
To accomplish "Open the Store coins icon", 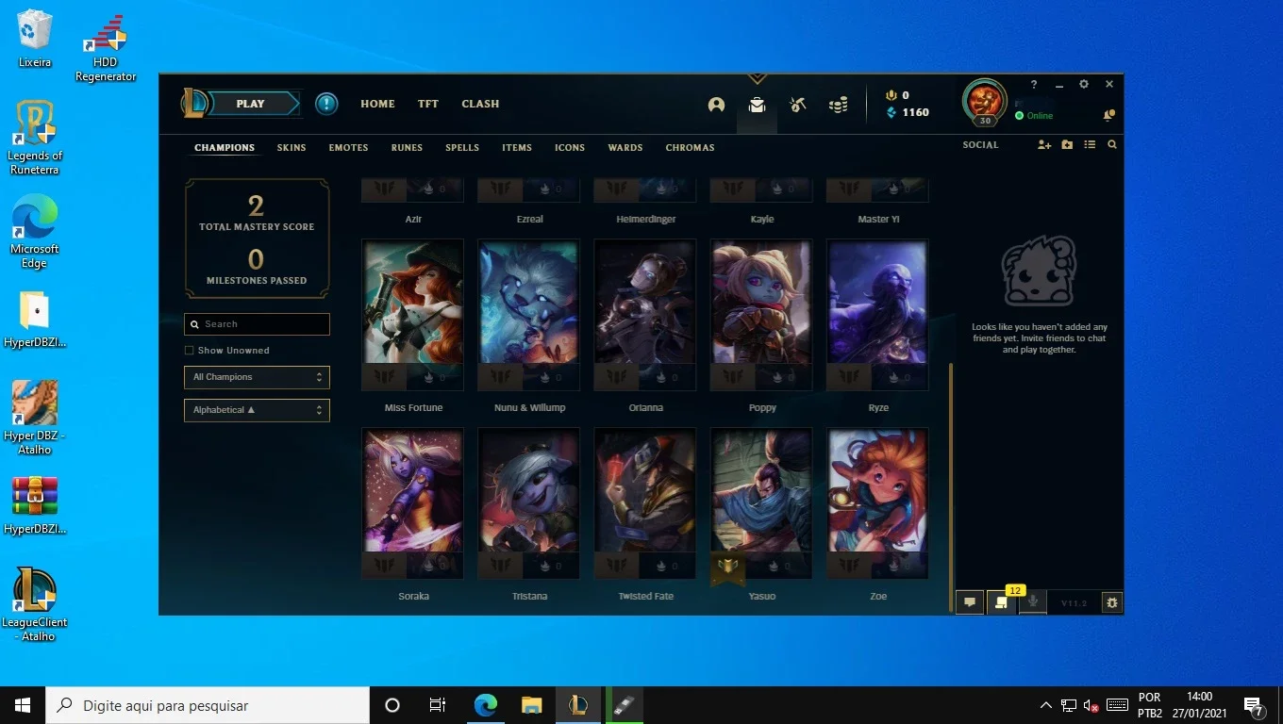I will click(838, 105).
